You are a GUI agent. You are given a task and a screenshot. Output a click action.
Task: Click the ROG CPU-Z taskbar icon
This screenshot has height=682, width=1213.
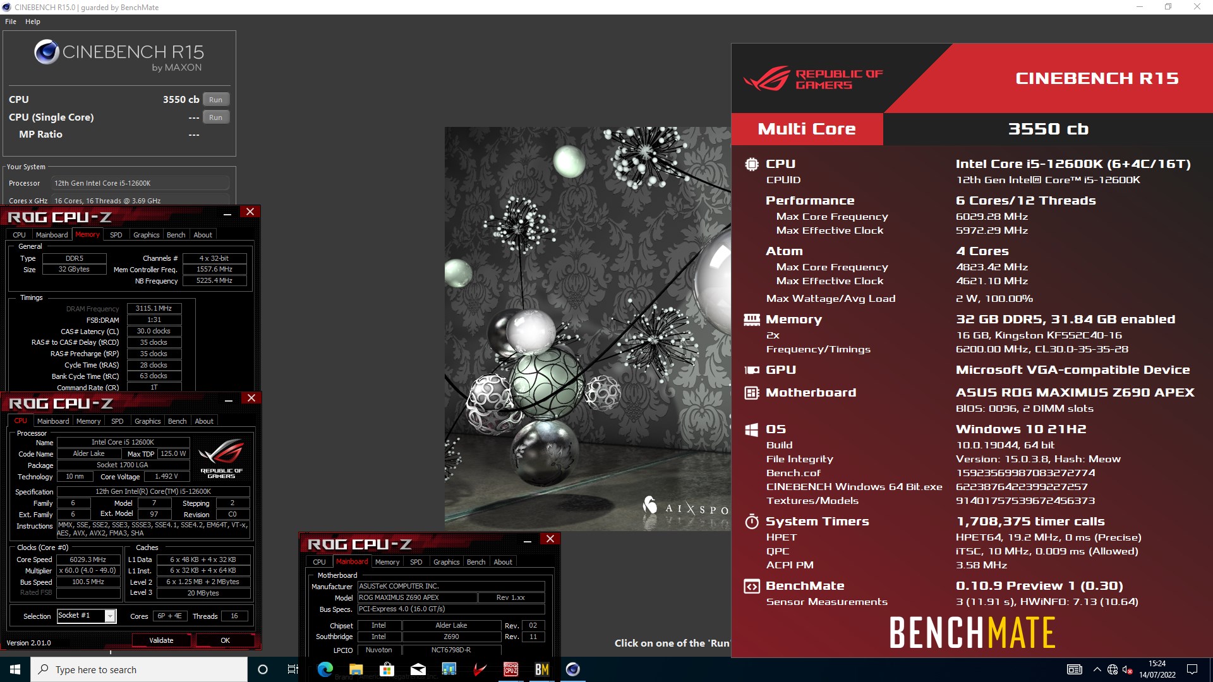[x=510, y=669]
